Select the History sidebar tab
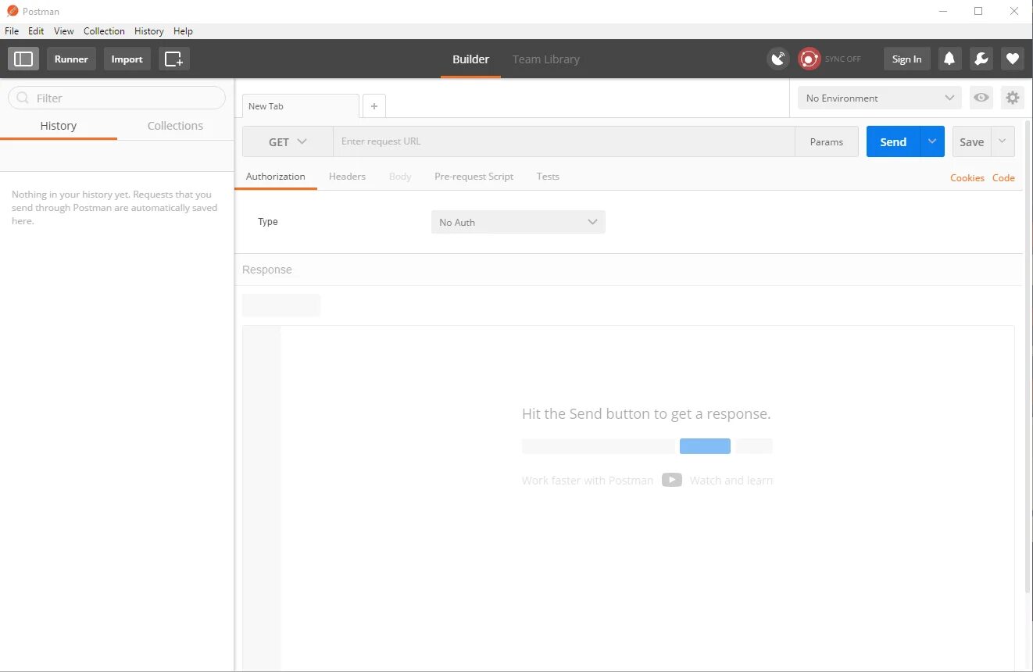 (59, 126)
